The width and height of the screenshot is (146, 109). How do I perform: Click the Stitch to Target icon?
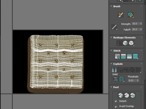(117, 56)
